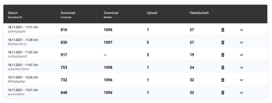The height and width of the screenshot is (103, 272).
Task: Delete the 18.11.2021 11:28 Uhr entry
Action: [223, 43]
